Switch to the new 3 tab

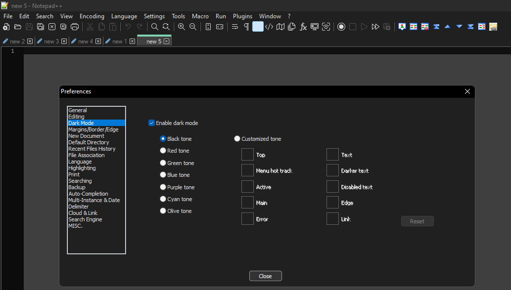[x=51, y=41]
